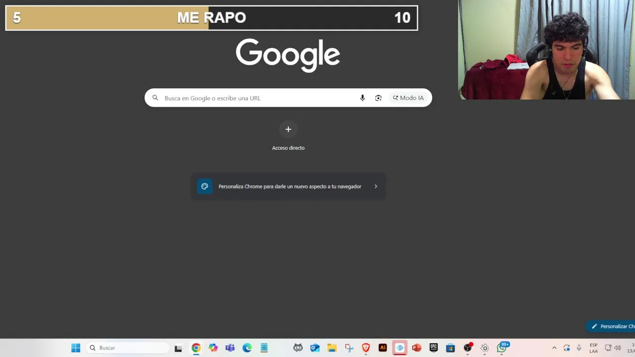Screen dimensions: 635x357
Task: Click the Google search input field
Action: tap(258, 98)
